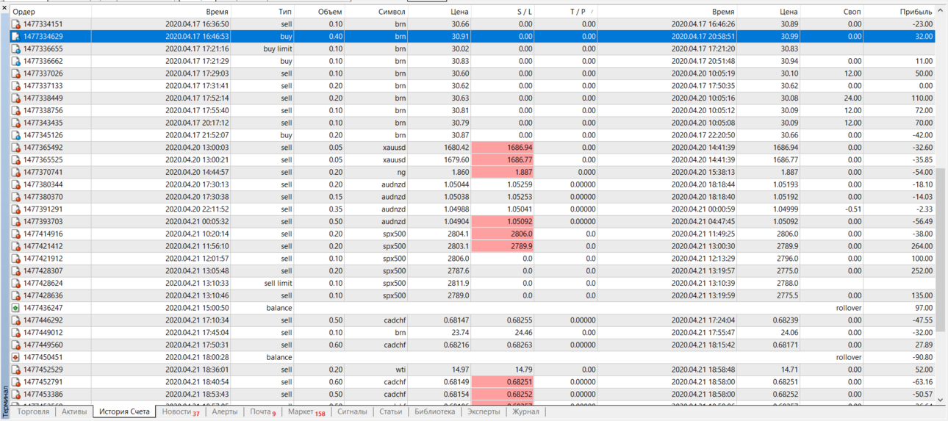Sort by the S / L column header
948x421 pixels.
pyautogui.click(x=503, y=12)
